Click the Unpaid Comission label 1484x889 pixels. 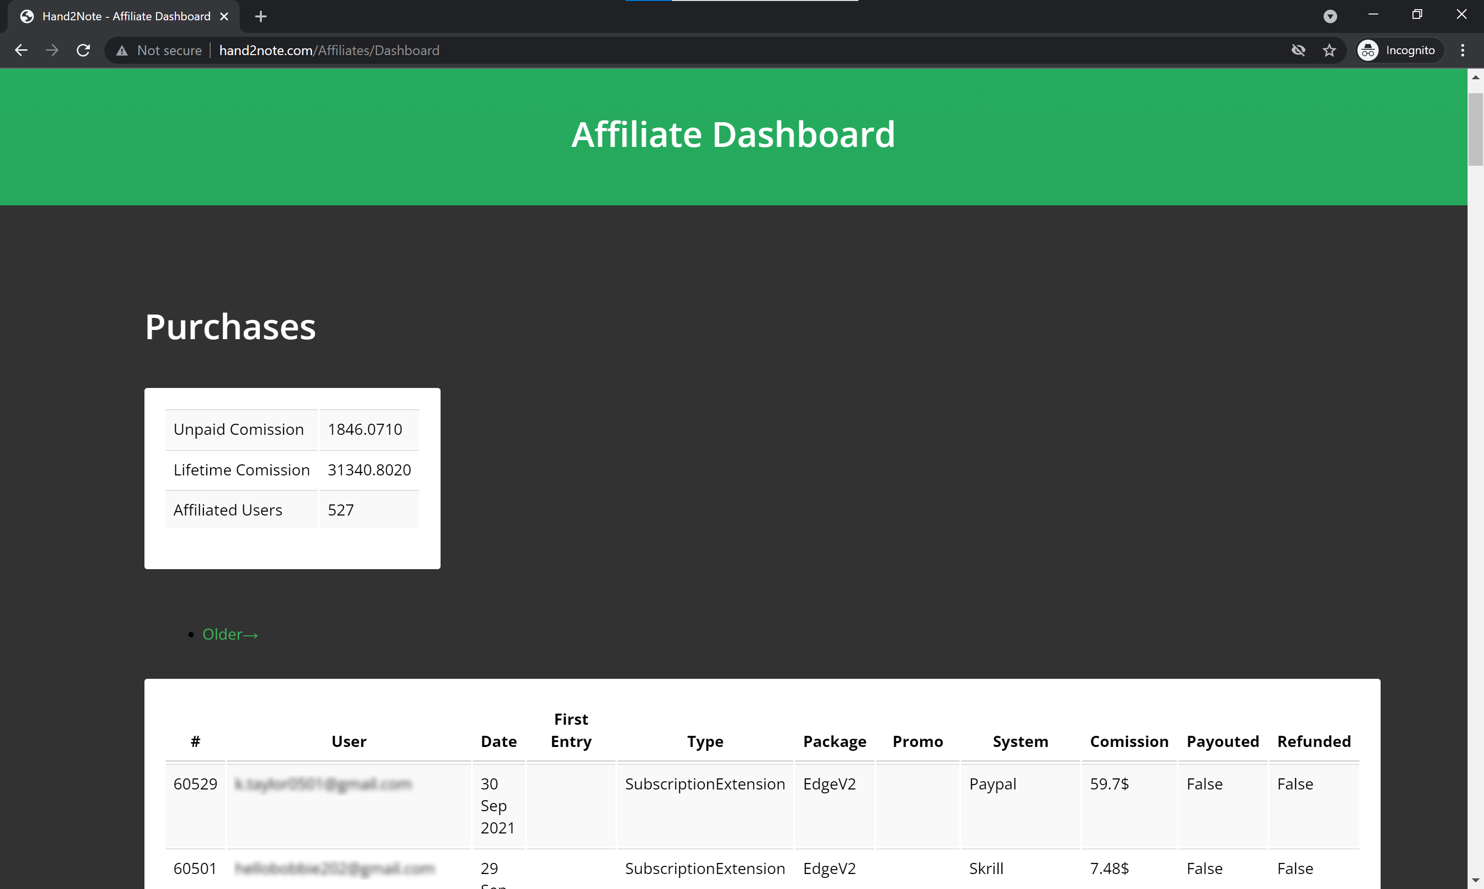(238, 430)
